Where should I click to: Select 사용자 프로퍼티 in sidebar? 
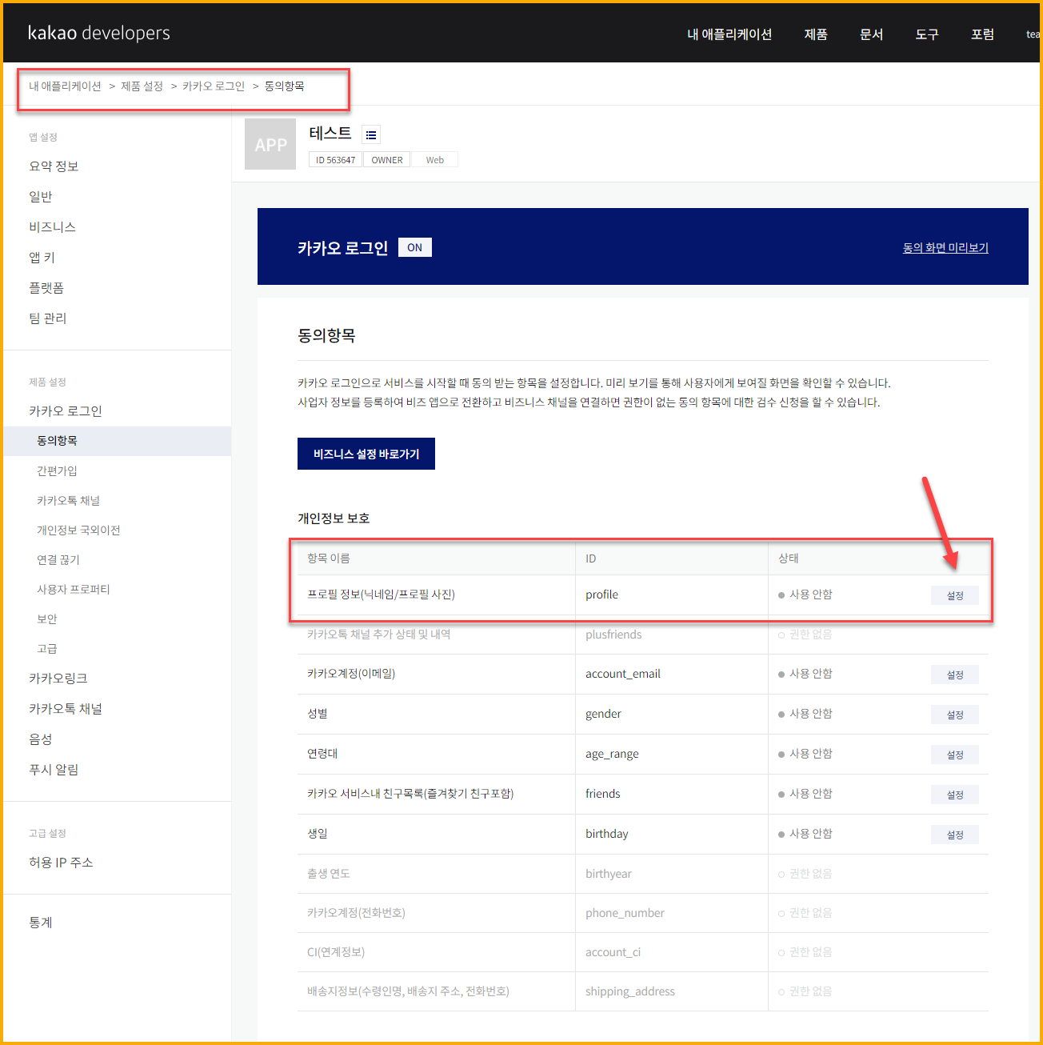(73, 589)
